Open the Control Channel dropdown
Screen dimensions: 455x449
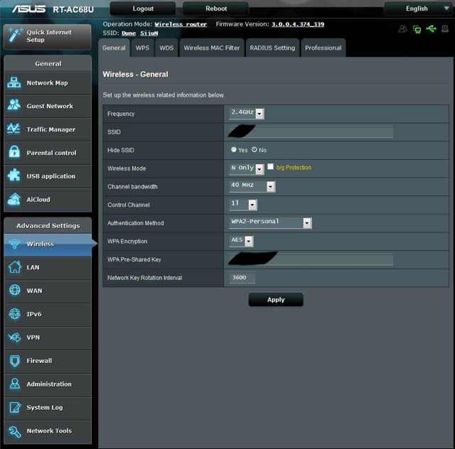[243, 204]
